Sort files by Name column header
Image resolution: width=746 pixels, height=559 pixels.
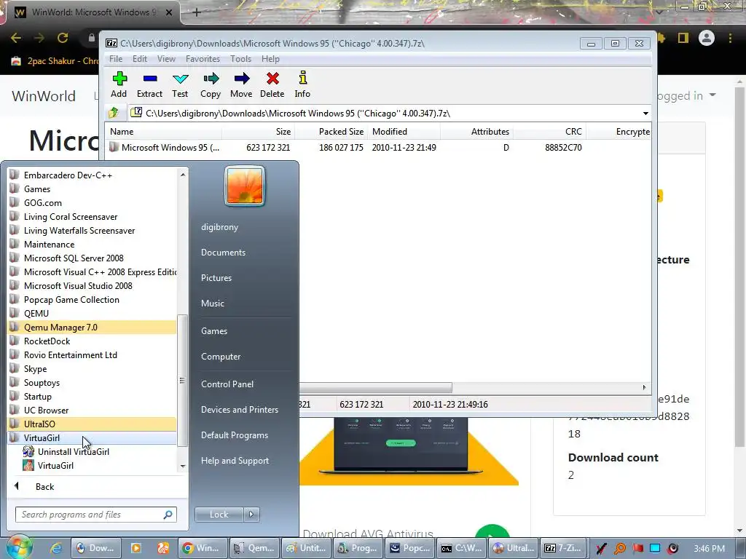tap(163, 132)
